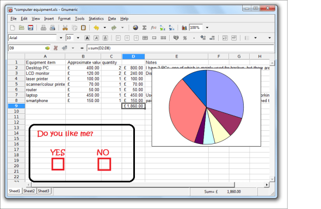Viewport: 321px width, 209px height.
Task: Expand the accept-entry options dropdown
Action: pos(73,48)
